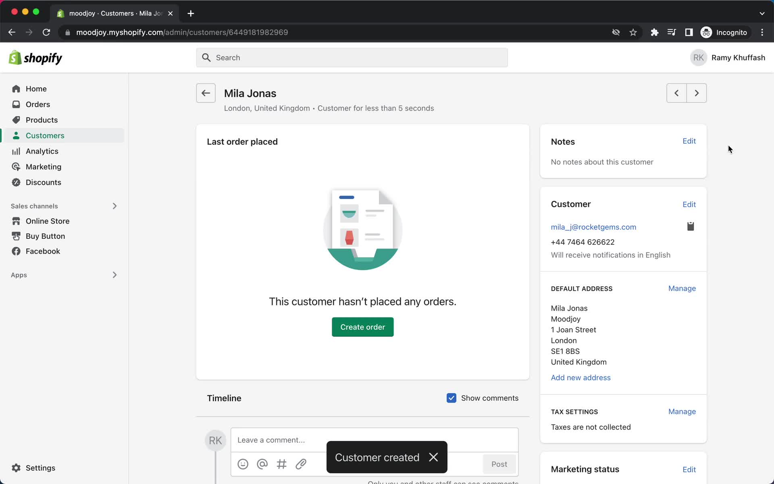The width and height of the screenshot is (774, 484).
Task: Select the Discounts sidebar icon
Action: [16, 182]
